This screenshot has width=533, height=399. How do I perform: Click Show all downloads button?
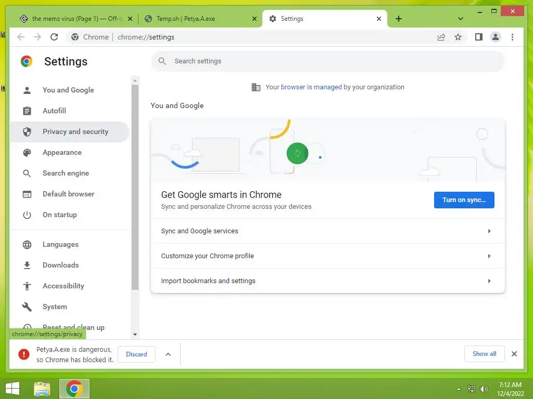click(484, 354)
